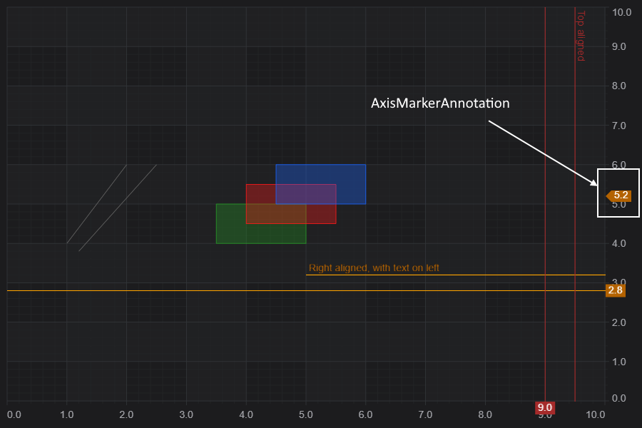Click the 0.0 label on x-axis

(14, 414)
